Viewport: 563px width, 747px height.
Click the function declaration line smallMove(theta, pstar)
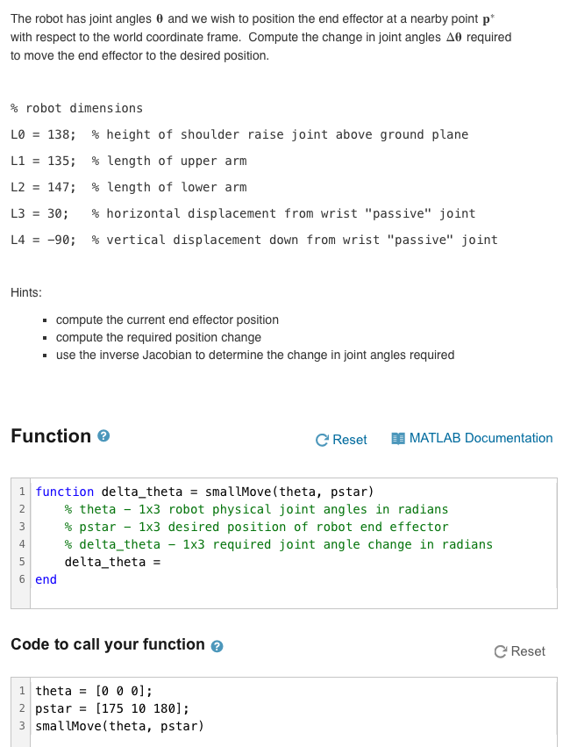(x=204, y=492)
